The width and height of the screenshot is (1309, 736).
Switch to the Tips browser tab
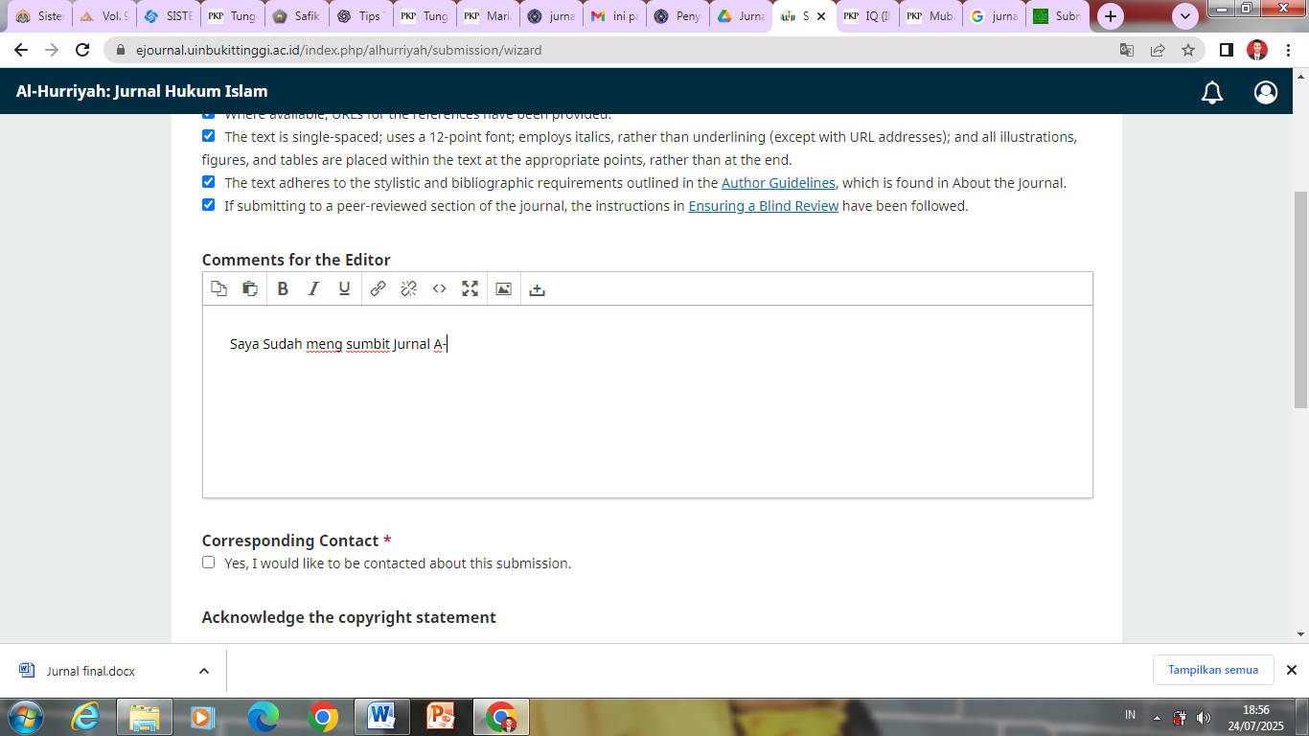click(359, 16)
